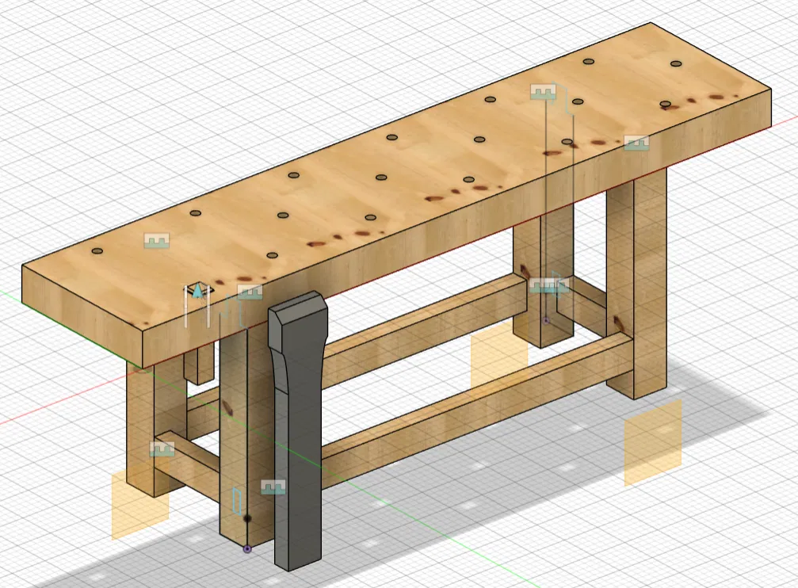Screen dimensions: 798x588
Task: Click the dog hole nearest the benchtop's left end
Action: [x=97, y=251]
